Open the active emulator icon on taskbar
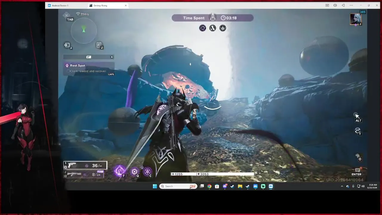Screen dimensions: 382x215 (271, 186)
